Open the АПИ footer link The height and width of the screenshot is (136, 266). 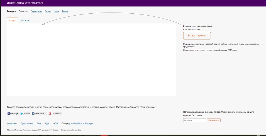(x=56, y=123)
